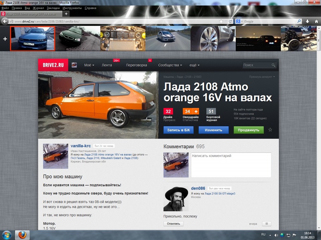Viewport: 321px width, 240px height.
Task: Open vanilla-krc's profile link
Action: tap(81, 146)
